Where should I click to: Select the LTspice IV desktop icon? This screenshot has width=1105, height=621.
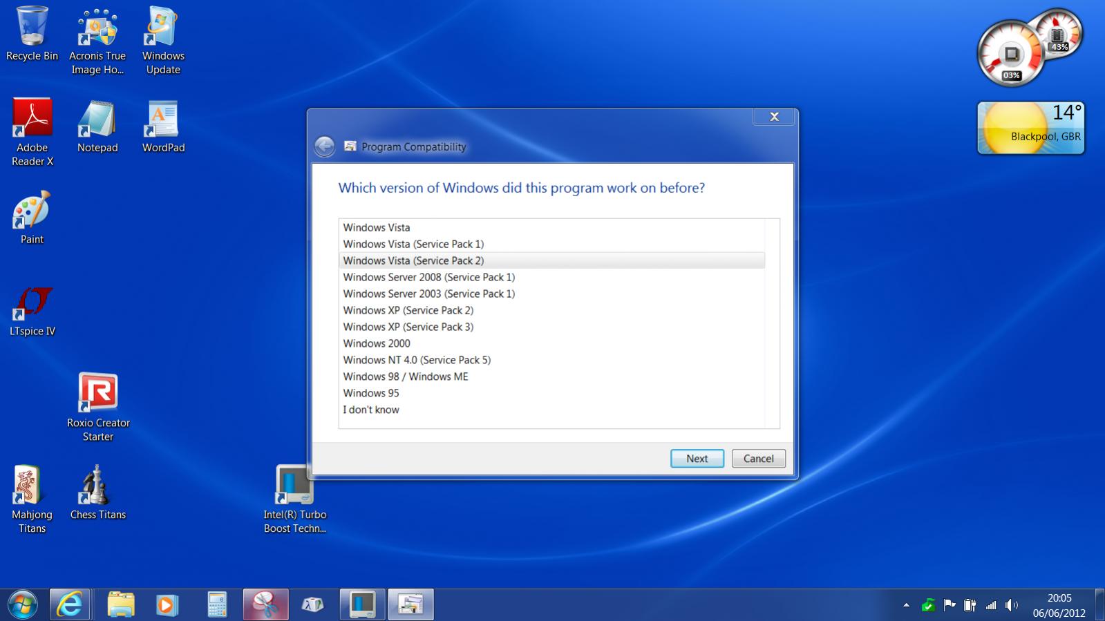[32, 311]
